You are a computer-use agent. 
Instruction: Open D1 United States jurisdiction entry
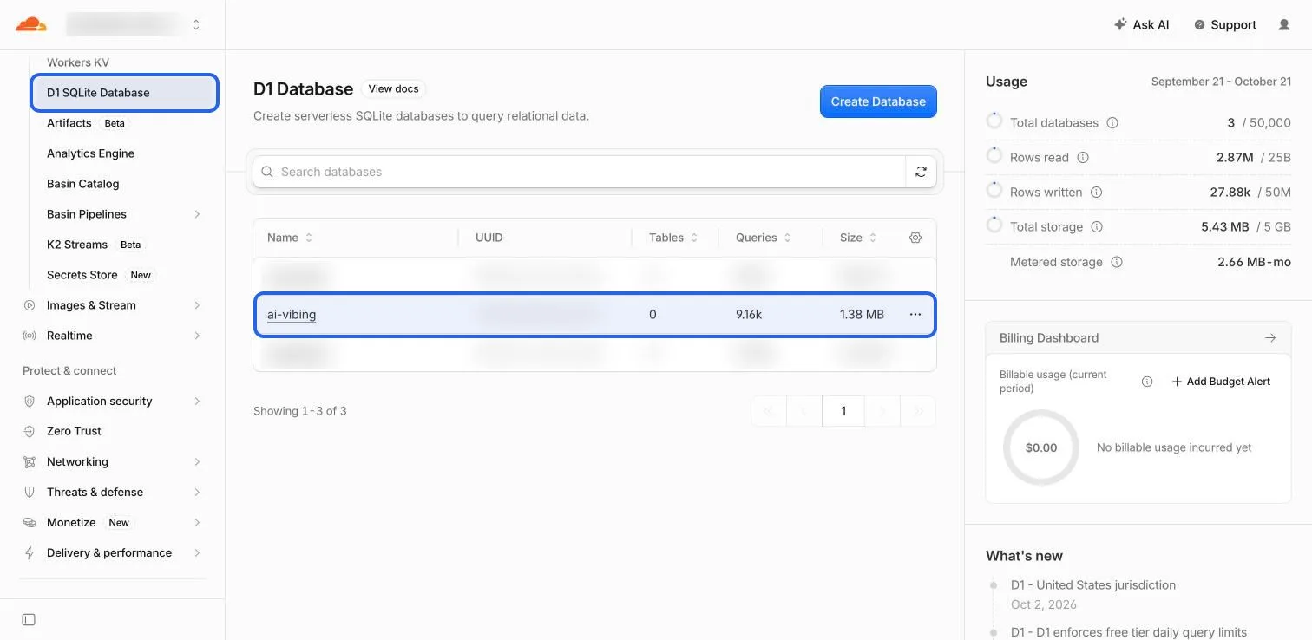1093,585
